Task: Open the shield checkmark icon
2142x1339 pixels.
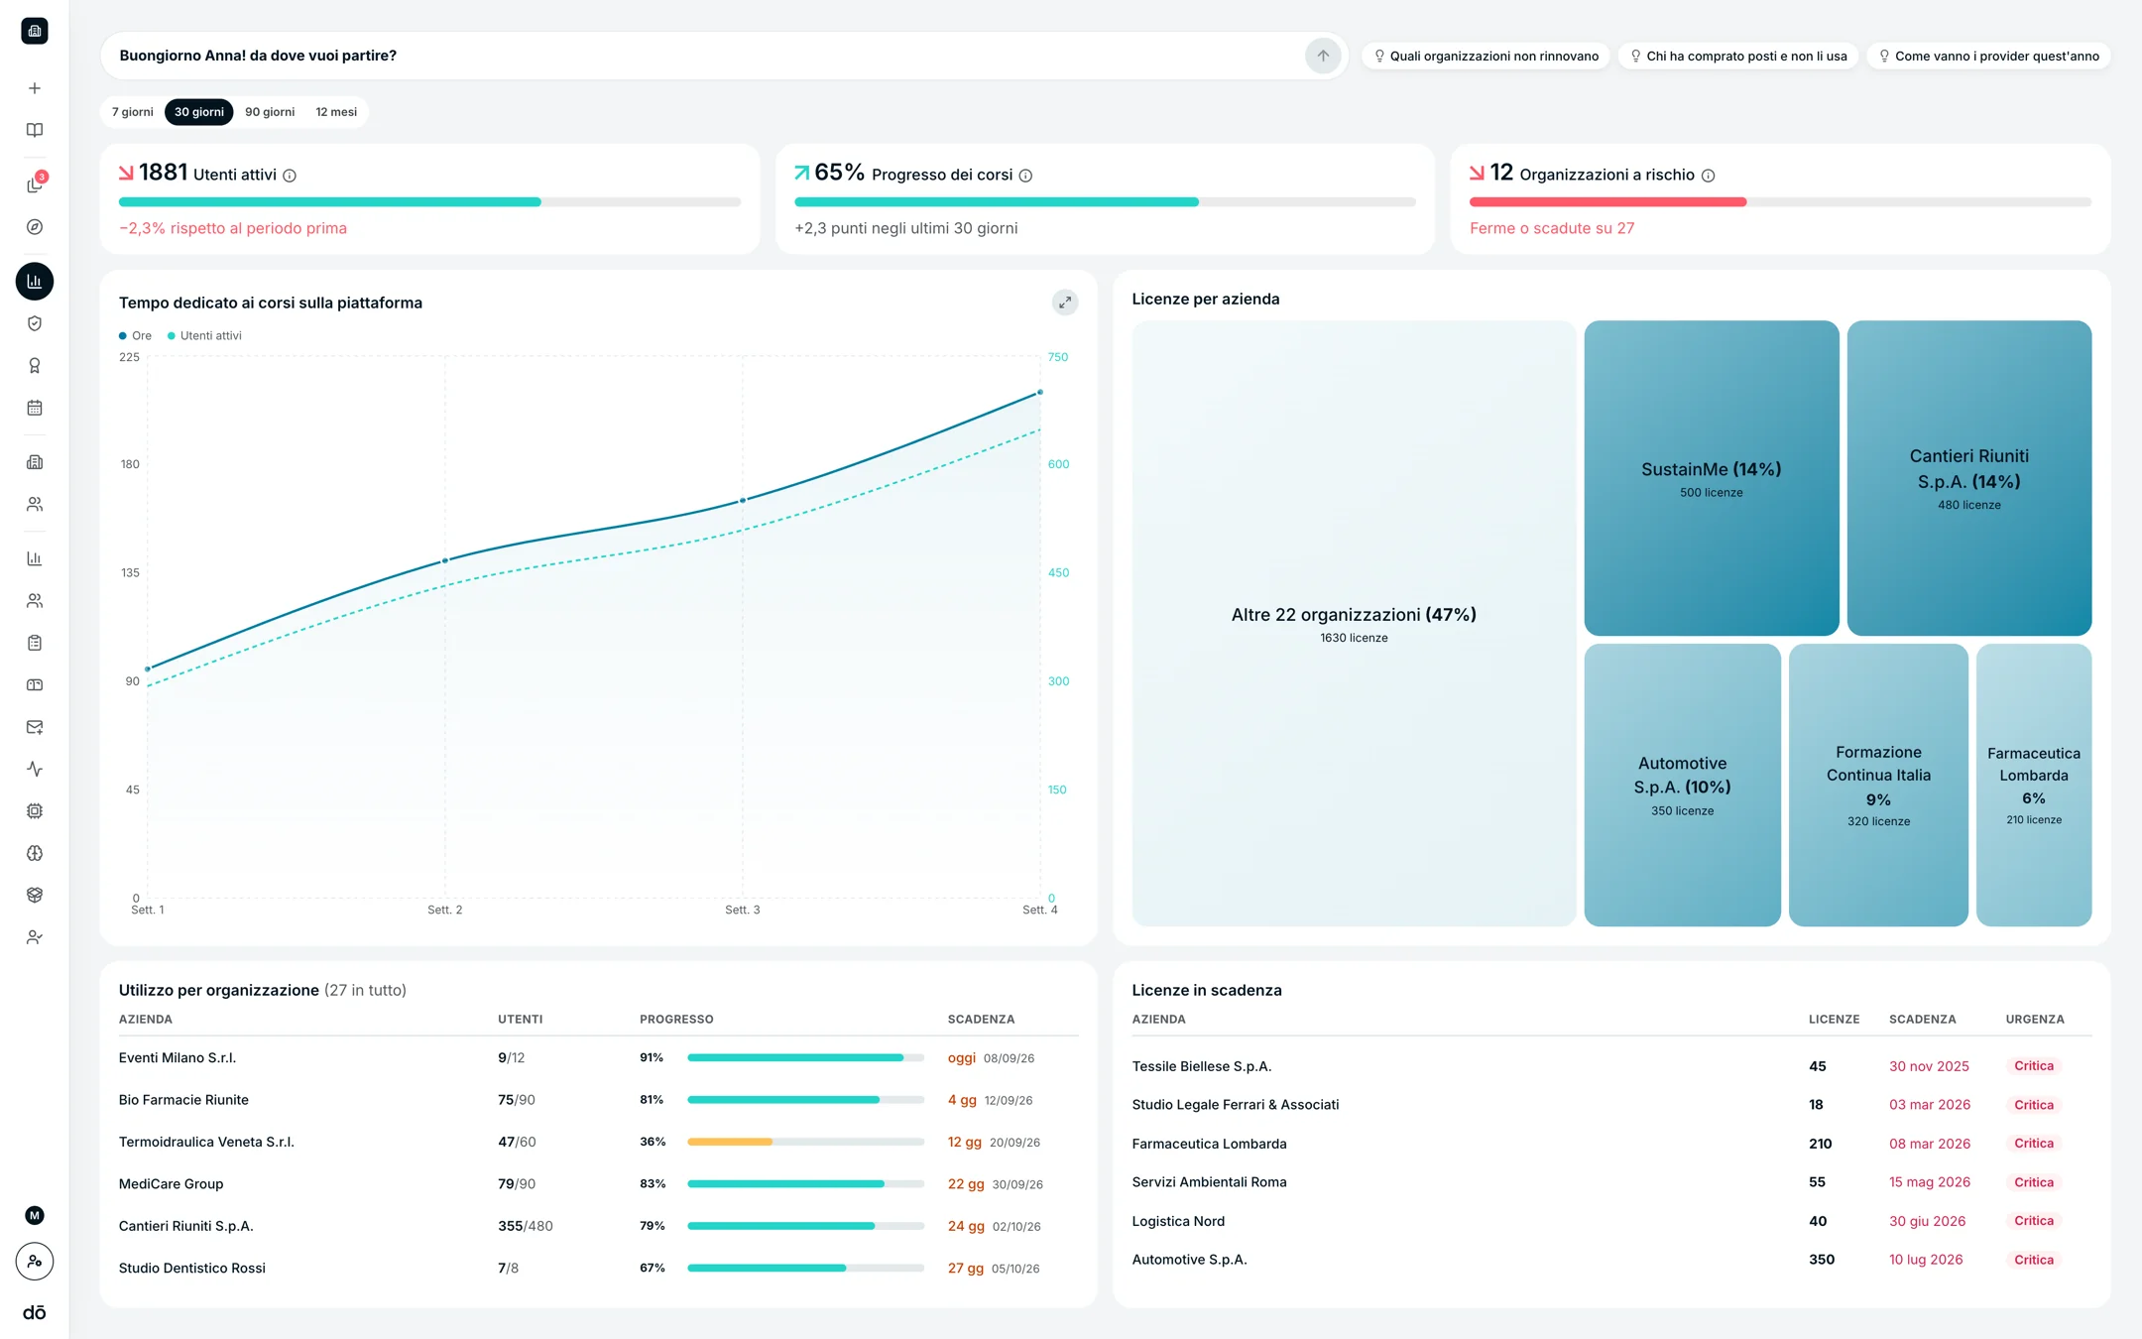Action: coord(35,323)
